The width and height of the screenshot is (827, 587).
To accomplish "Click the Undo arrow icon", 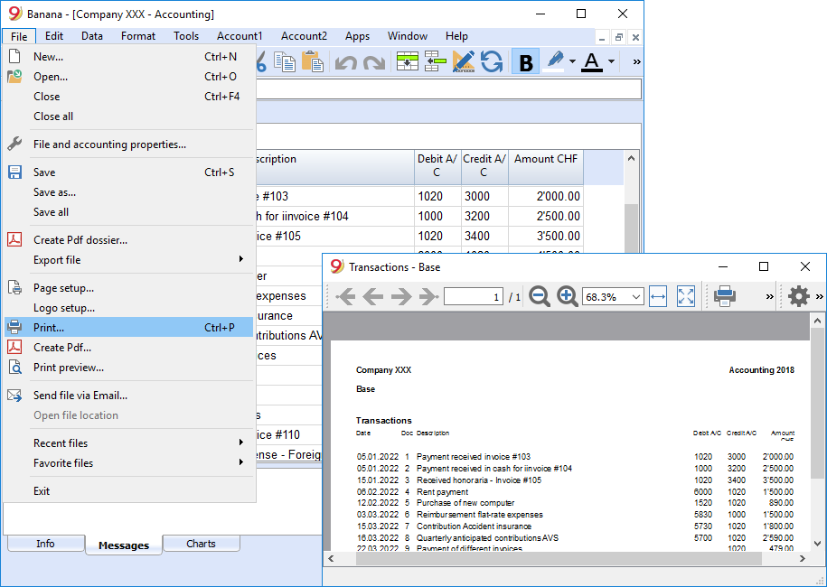I will 346,62.
